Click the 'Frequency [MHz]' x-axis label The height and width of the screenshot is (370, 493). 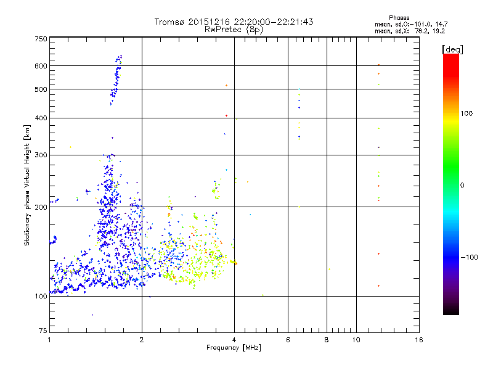(x=234, y=348)
